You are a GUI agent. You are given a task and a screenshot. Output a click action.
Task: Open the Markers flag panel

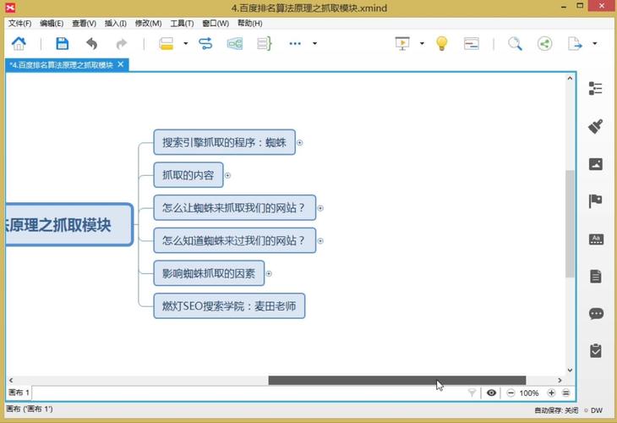tap(596, 201)
